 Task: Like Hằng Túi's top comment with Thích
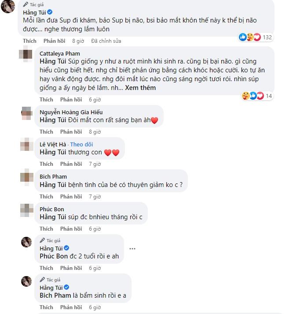point(29,41)
